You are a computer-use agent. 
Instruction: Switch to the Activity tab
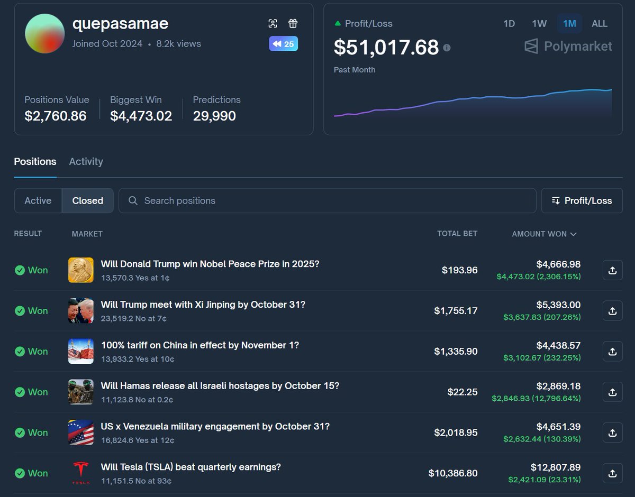tap(86, 162)
